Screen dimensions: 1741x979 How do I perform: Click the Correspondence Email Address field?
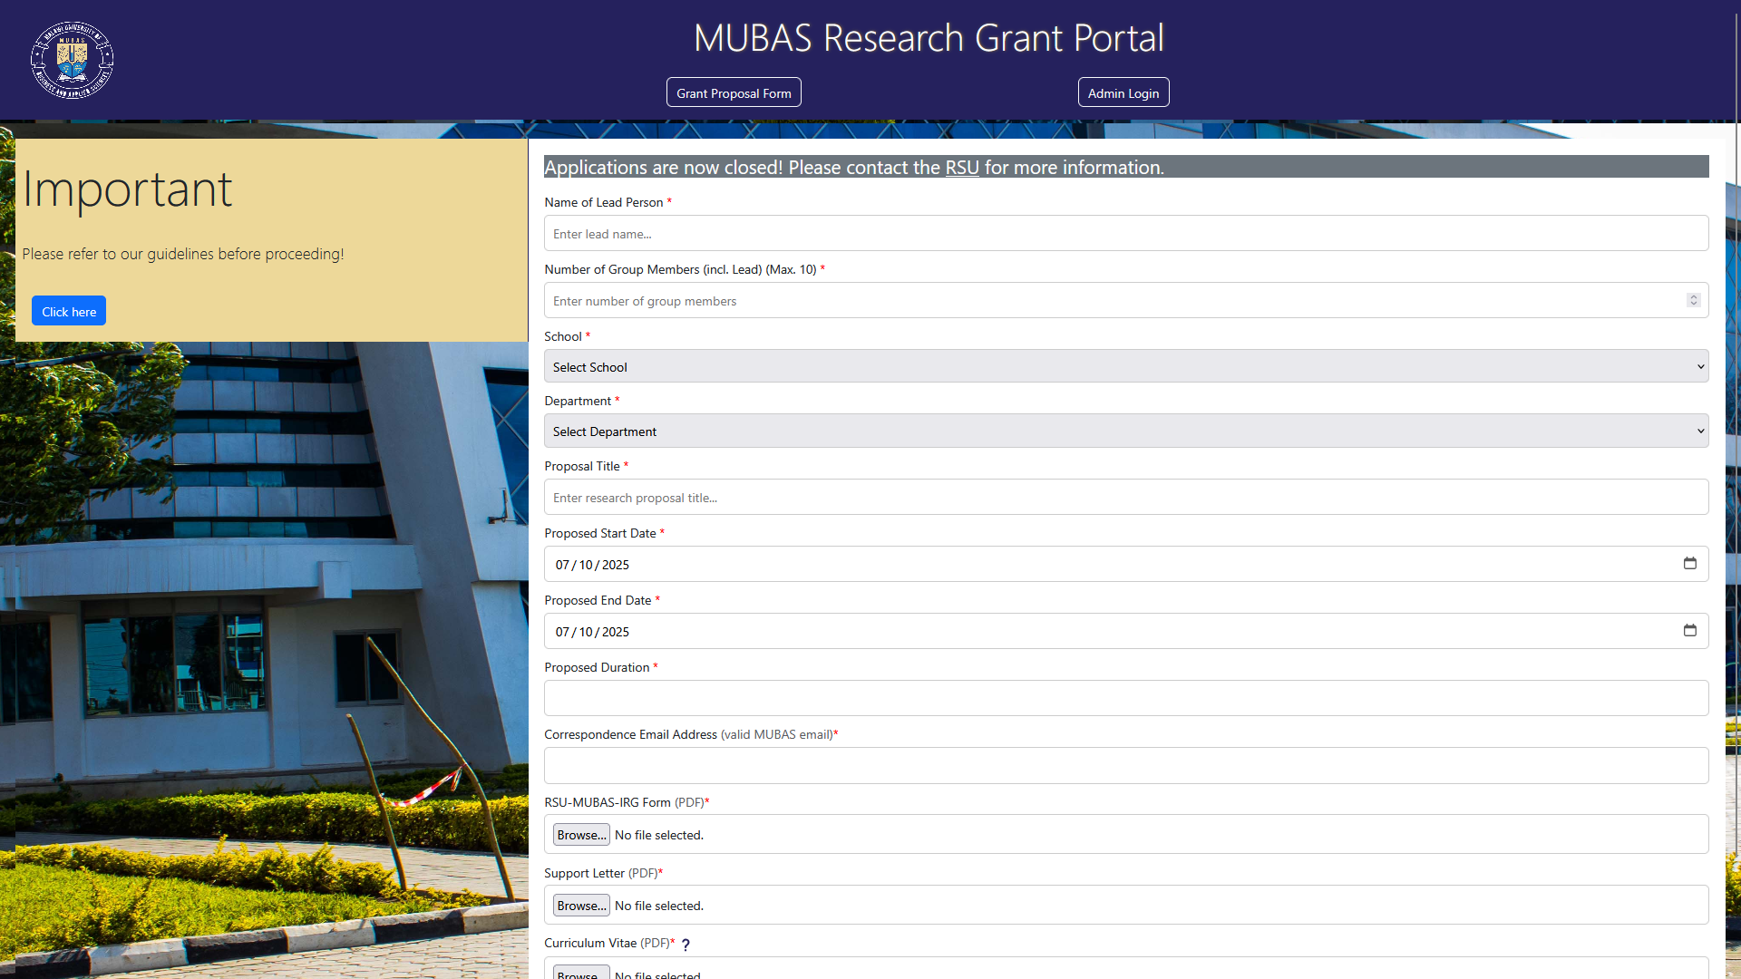point(1126,765)
